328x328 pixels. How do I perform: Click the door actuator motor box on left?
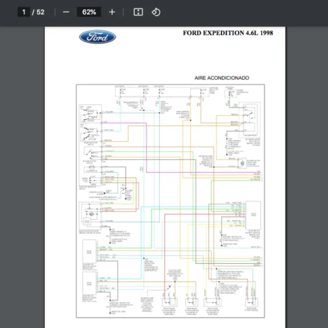89,216
